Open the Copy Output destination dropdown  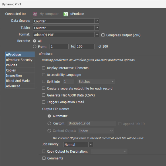tap(109, 151)
